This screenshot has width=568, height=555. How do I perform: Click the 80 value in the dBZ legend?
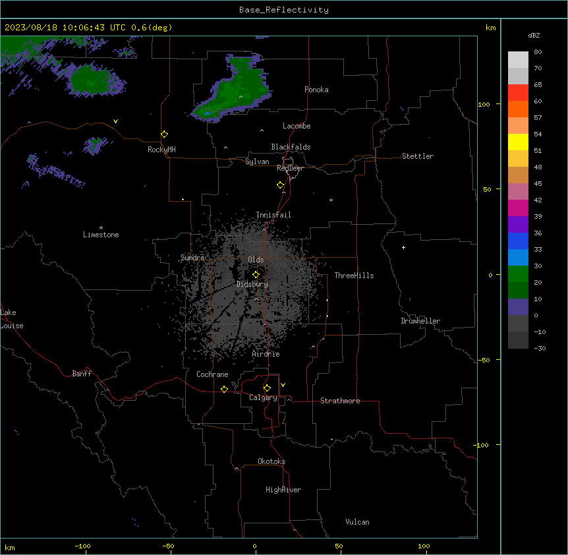point(538,52)
